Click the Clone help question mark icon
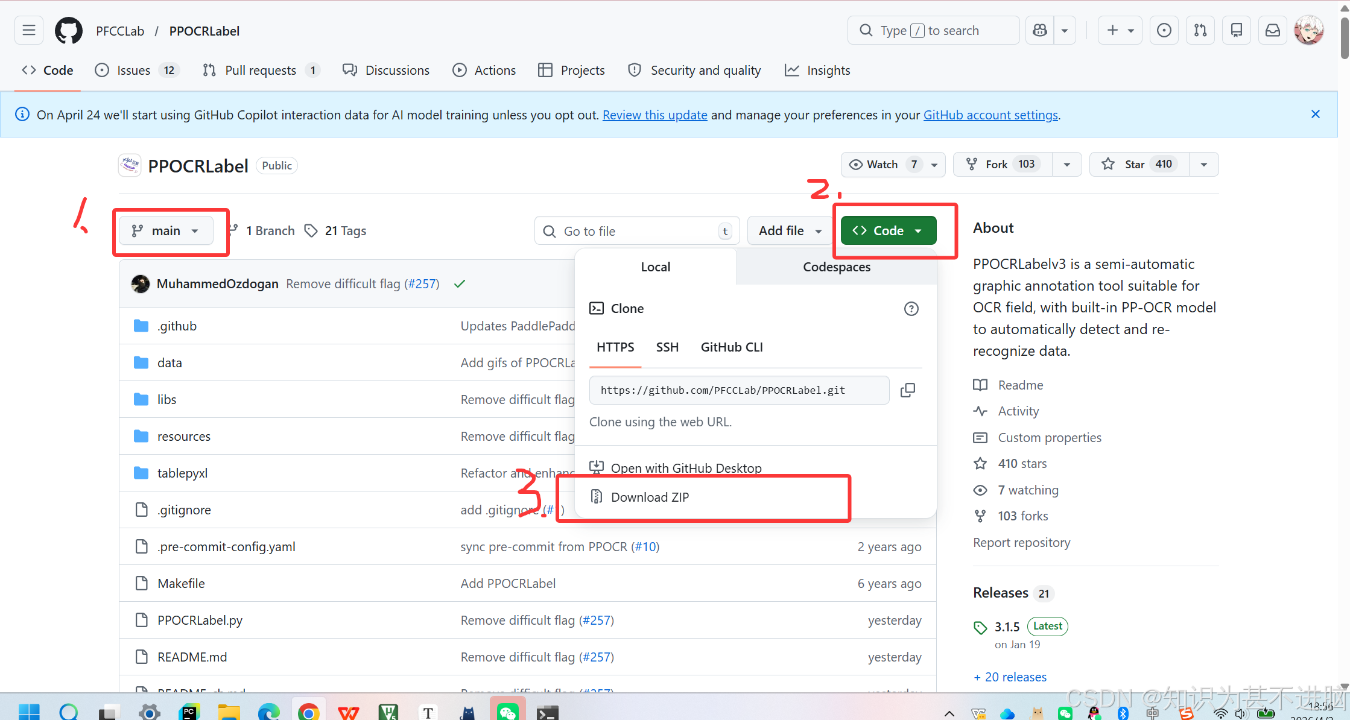The width and height of the screenshot is (1350, 720). click(x=911, y=309)
